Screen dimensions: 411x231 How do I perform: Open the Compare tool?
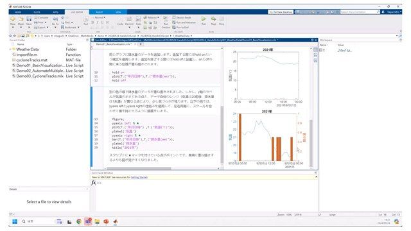click(x=41, y=17)
